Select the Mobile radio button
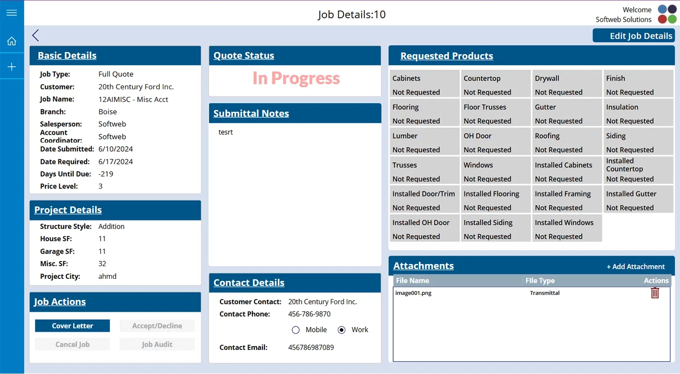Image resolution: width=680 pixels, height=374 pixels. point(296,330)
